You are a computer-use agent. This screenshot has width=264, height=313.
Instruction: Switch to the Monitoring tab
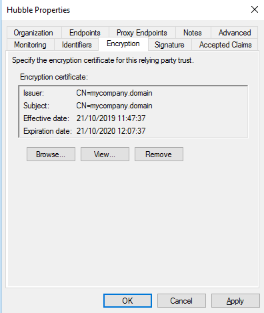(x=31, y=45)
